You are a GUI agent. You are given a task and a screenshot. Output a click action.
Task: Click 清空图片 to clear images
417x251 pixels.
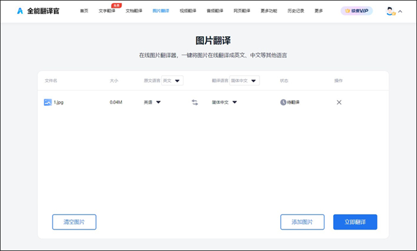[x=74, y=222]
